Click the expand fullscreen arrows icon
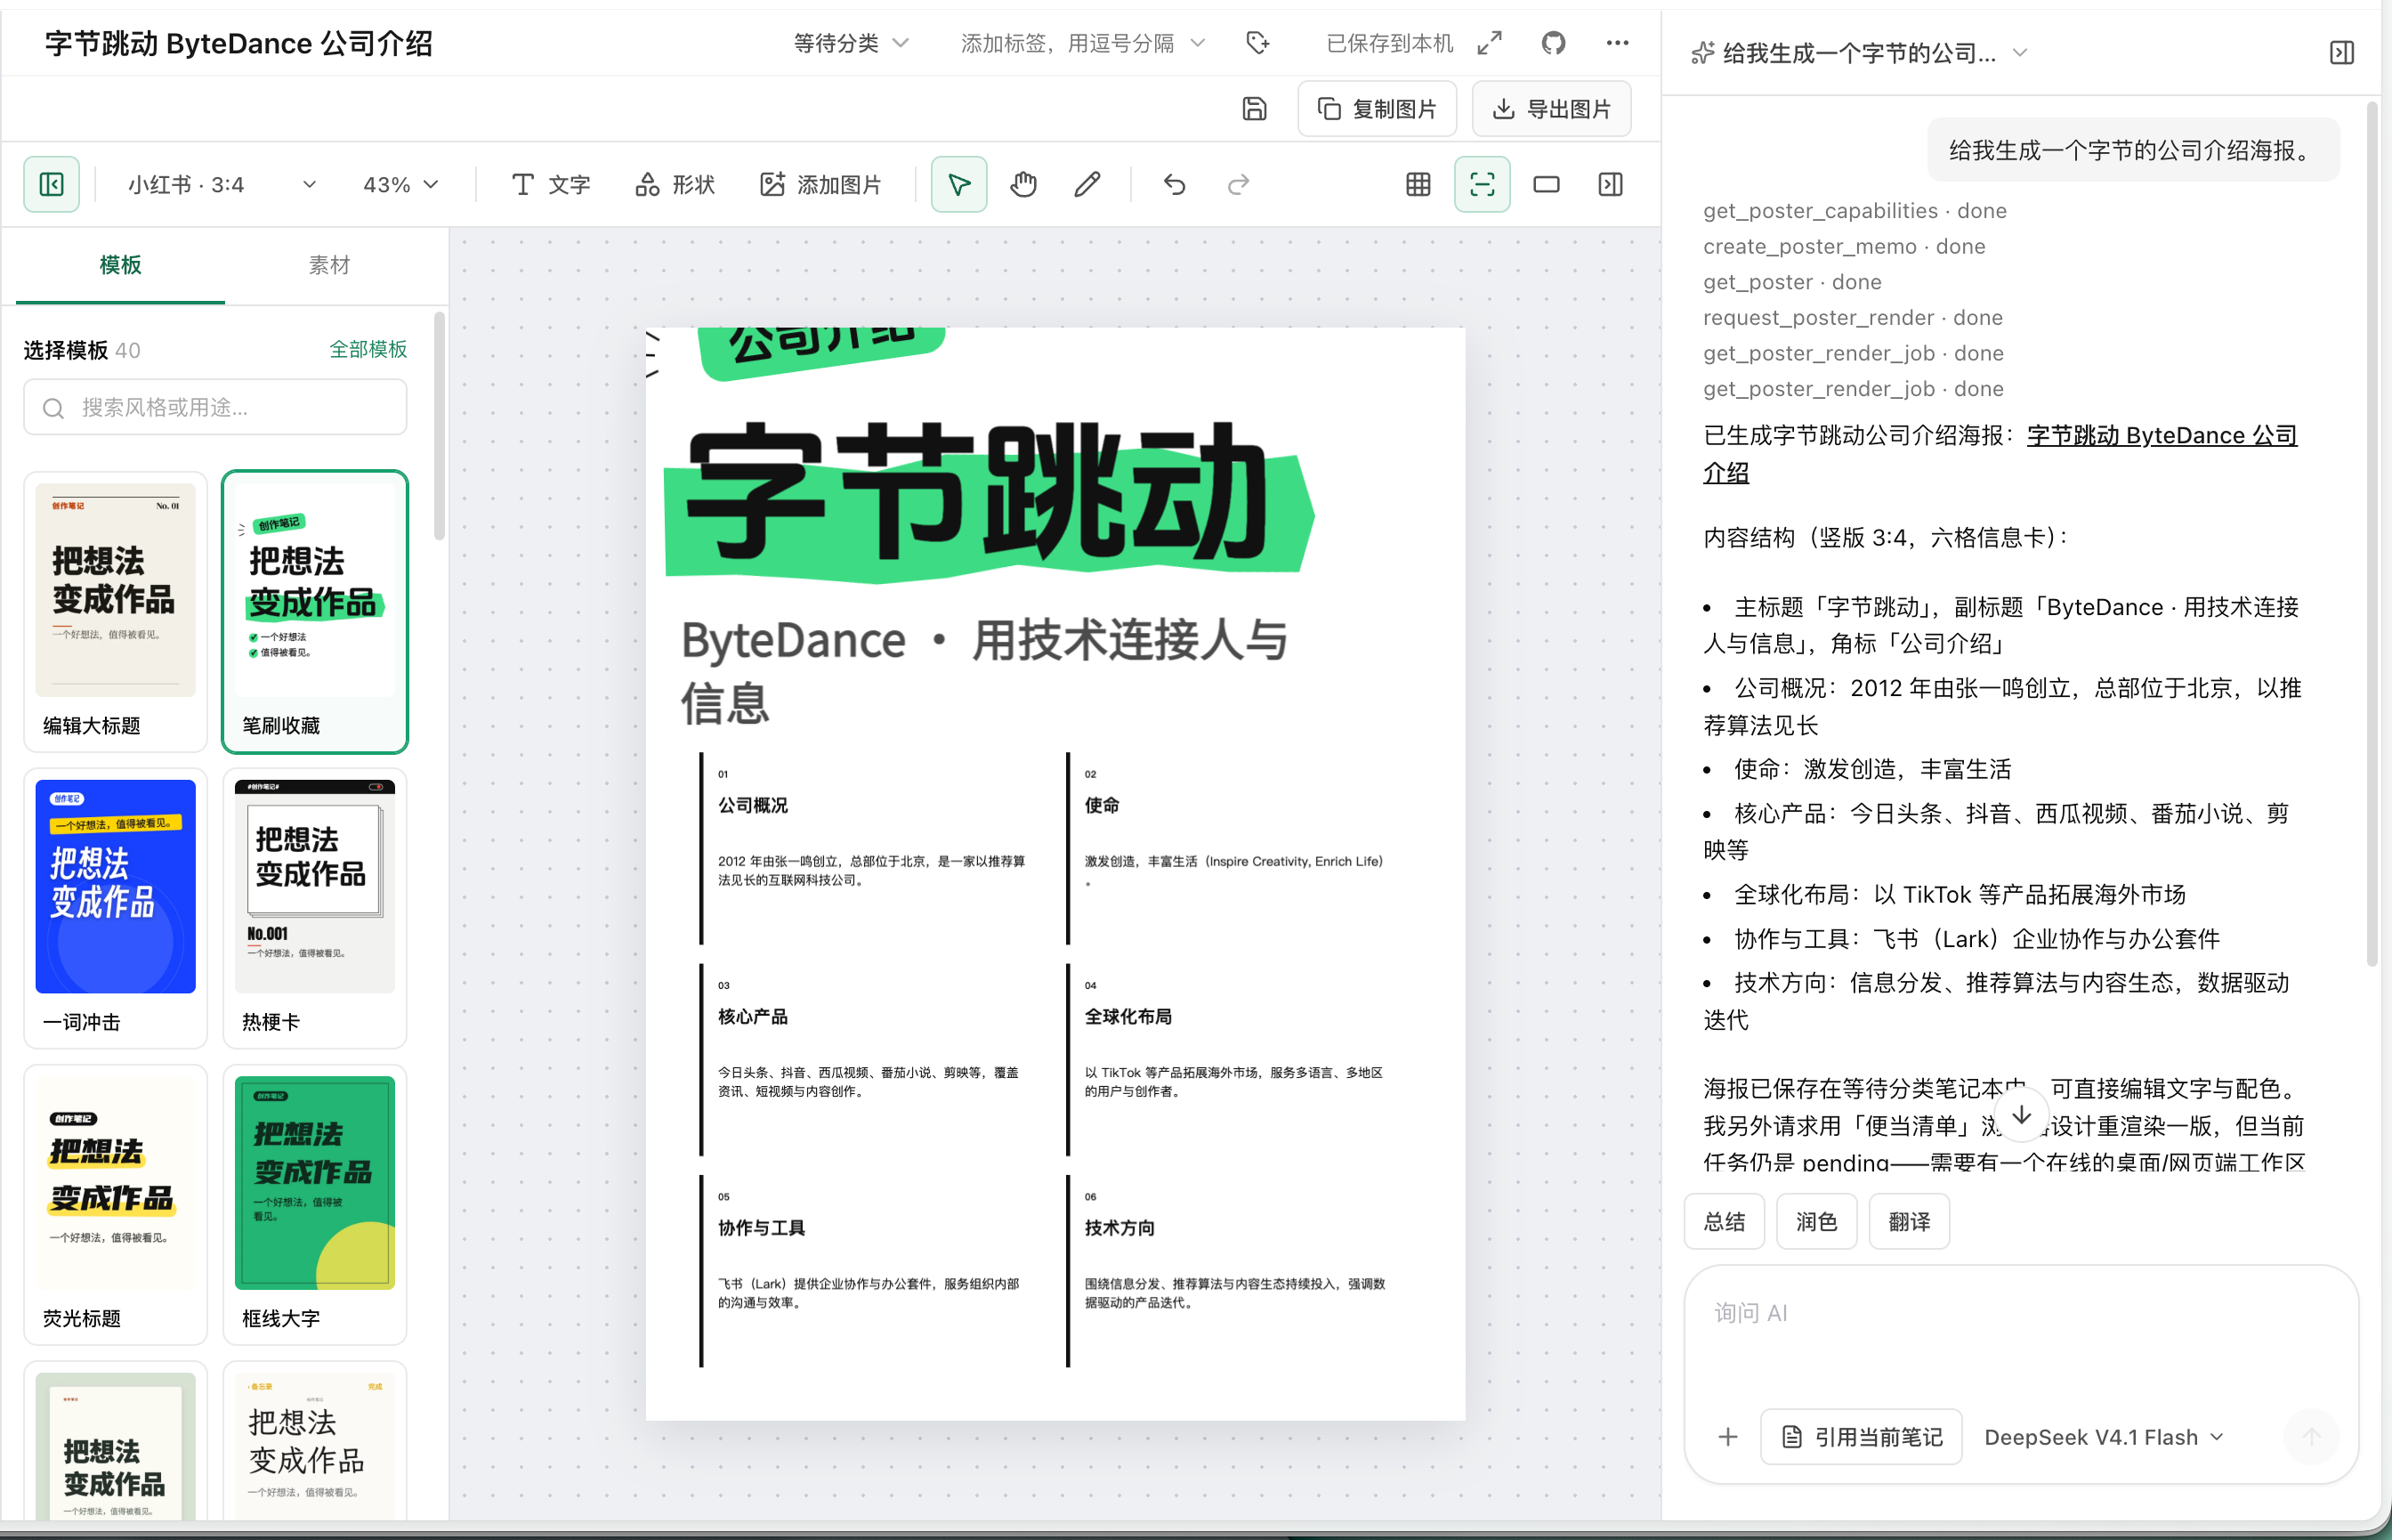Image resolution: width=2392 pixels, height=1540 pixels. tap(1489, 43)
